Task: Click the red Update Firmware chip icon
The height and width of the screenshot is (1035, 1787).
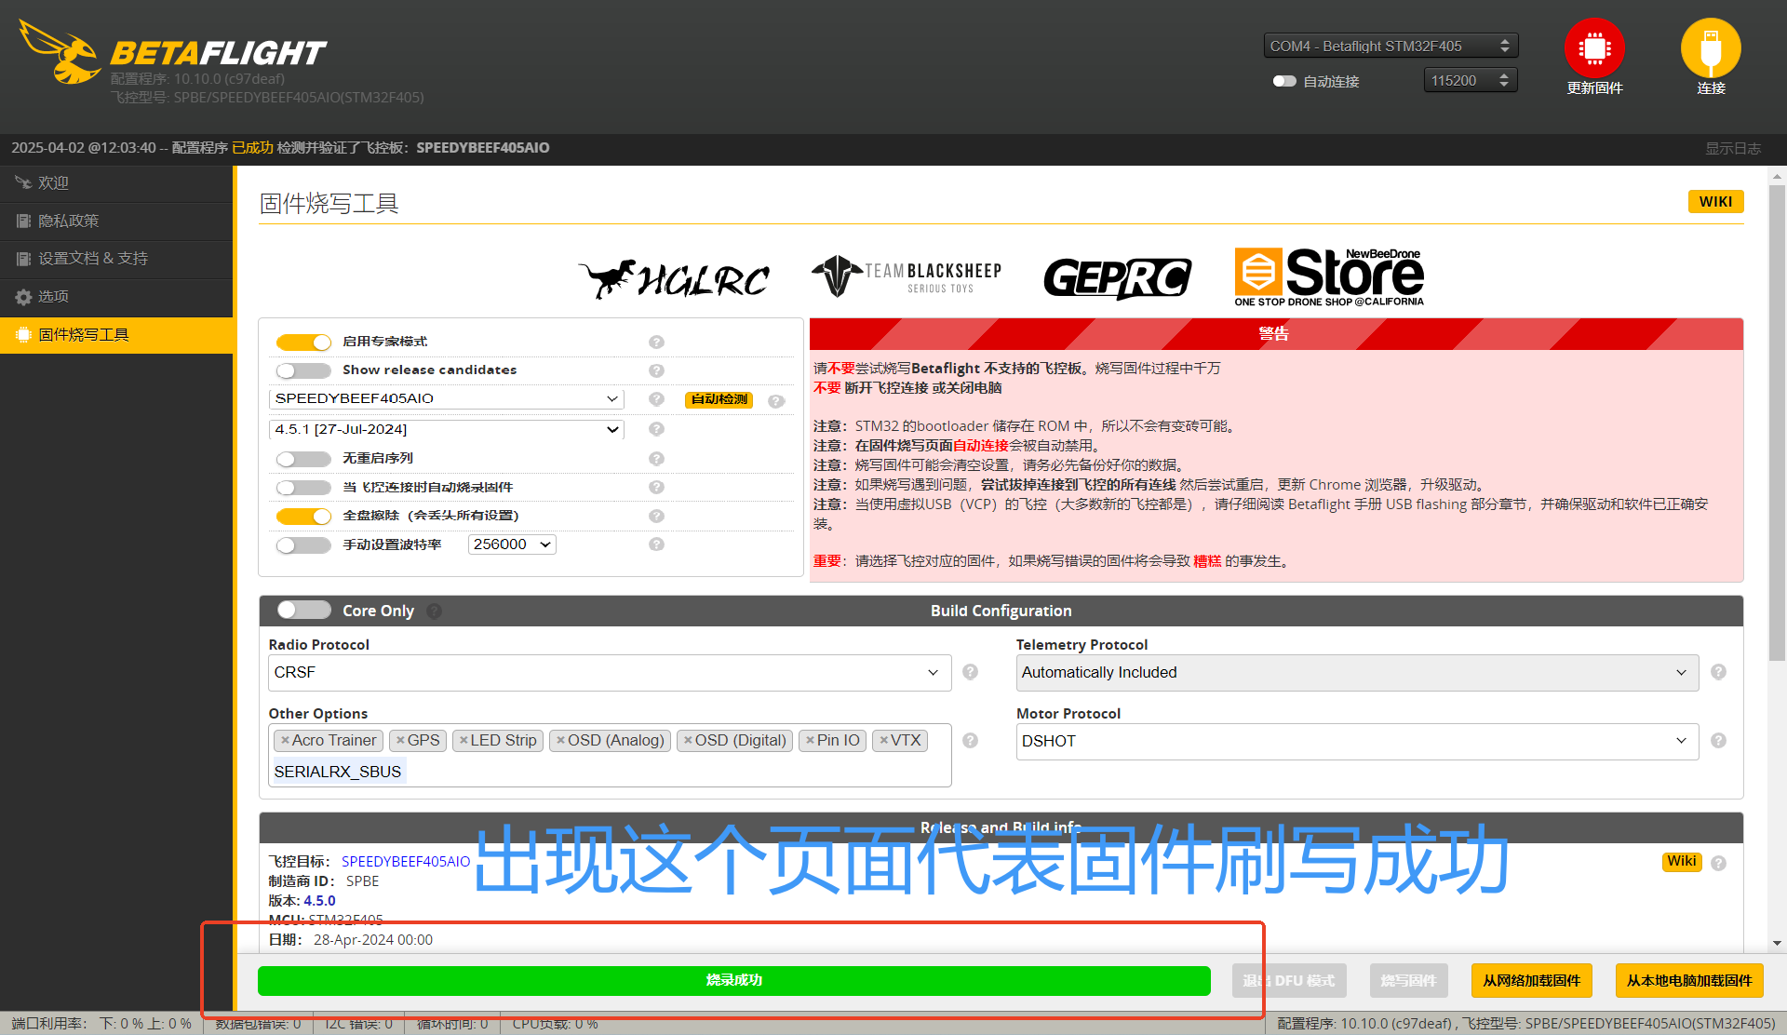Action: (1594, 48)
